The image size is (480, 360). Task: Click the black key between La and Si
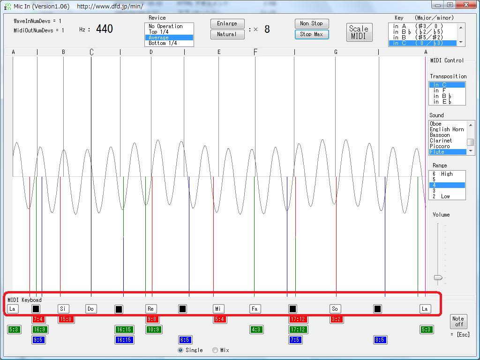[x=36, y=308]
